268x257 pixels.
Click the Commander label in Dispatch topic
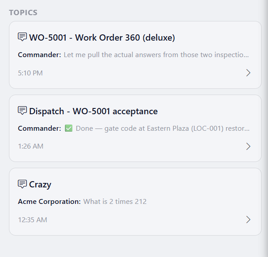39,128
